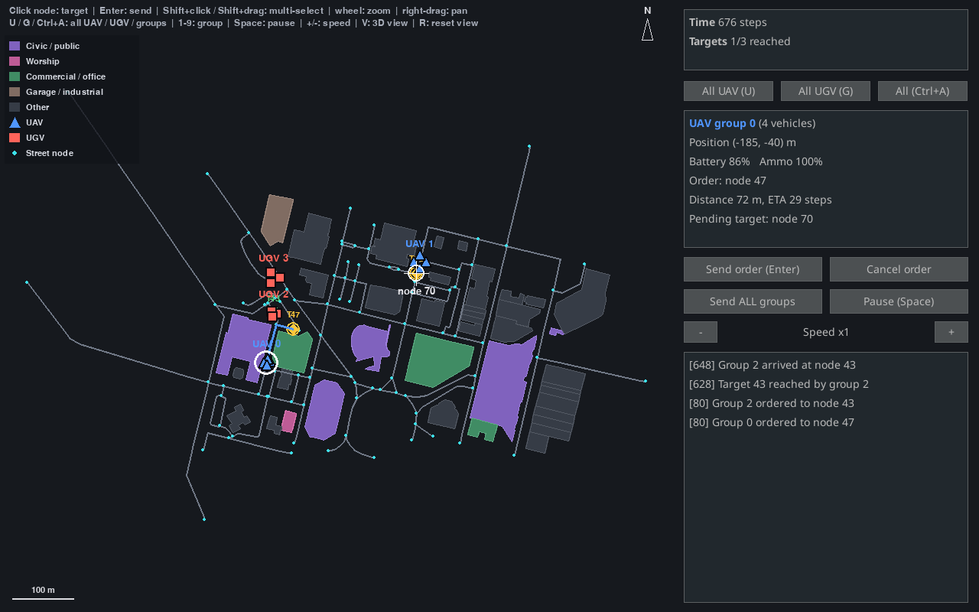
Task: Click the Time 676 steps readout
Action: (x=728, y=22)
